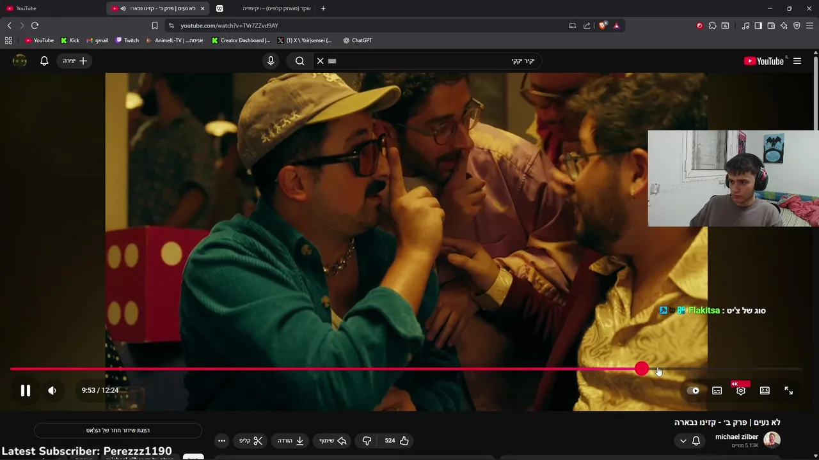Screen dimensions: 819x460
Task: Click the page vertical scrollbar
Action: (816, 93)
